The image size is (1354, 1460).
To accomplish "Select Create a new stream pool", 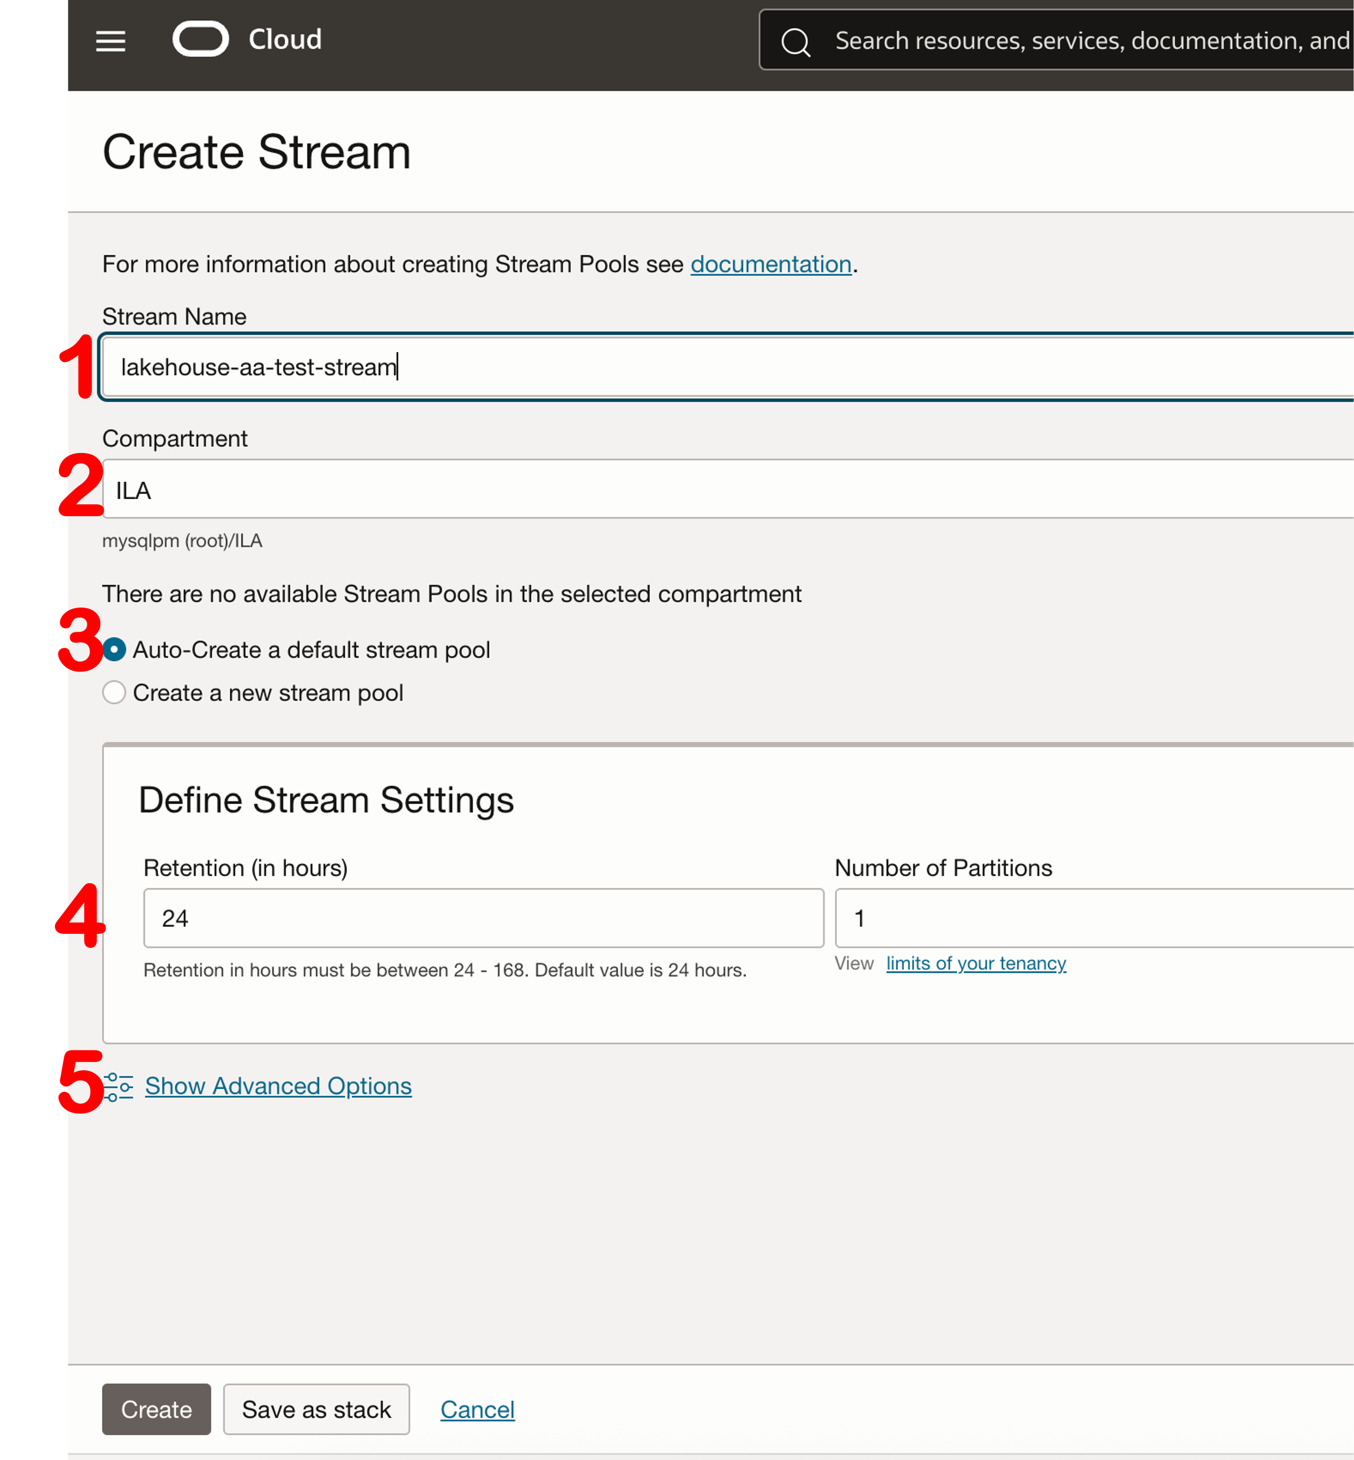I will pyautogui.click(x=114, y=692).
